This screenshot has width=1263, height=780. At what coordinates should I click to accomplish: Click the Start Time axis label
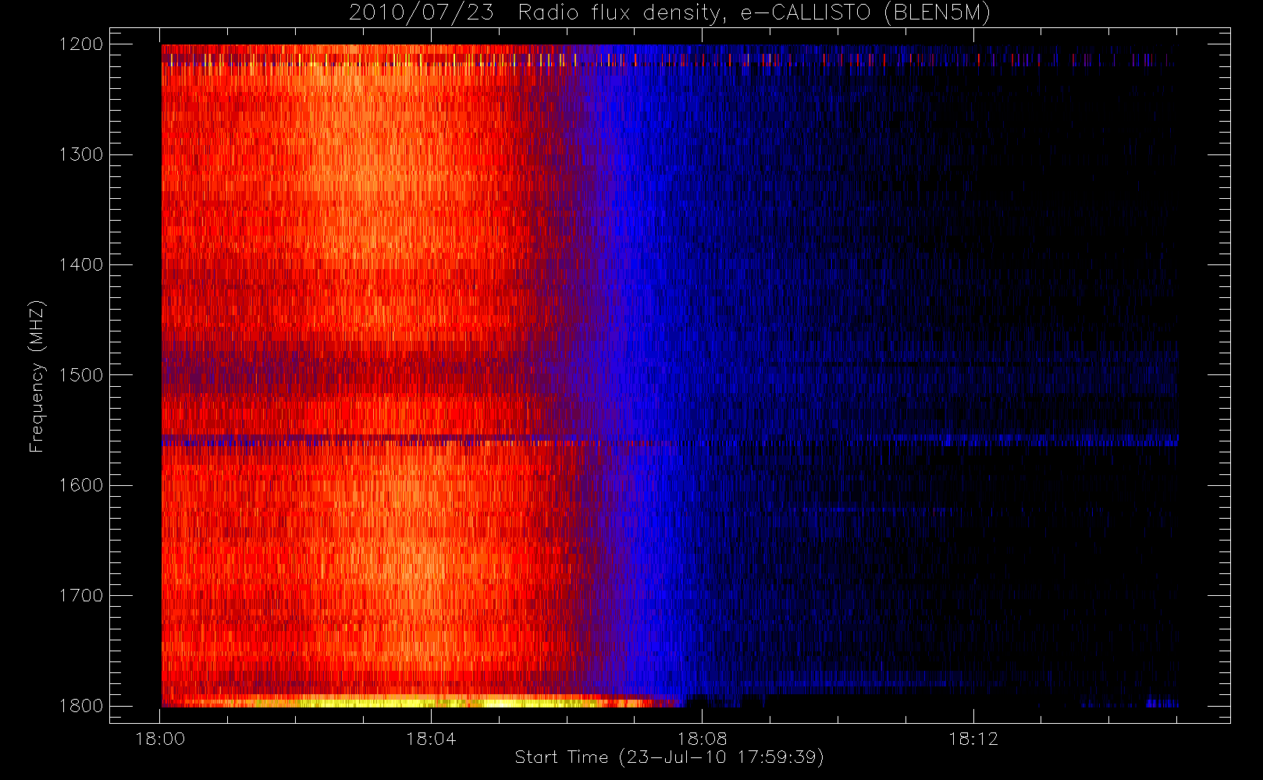point(669,757)
